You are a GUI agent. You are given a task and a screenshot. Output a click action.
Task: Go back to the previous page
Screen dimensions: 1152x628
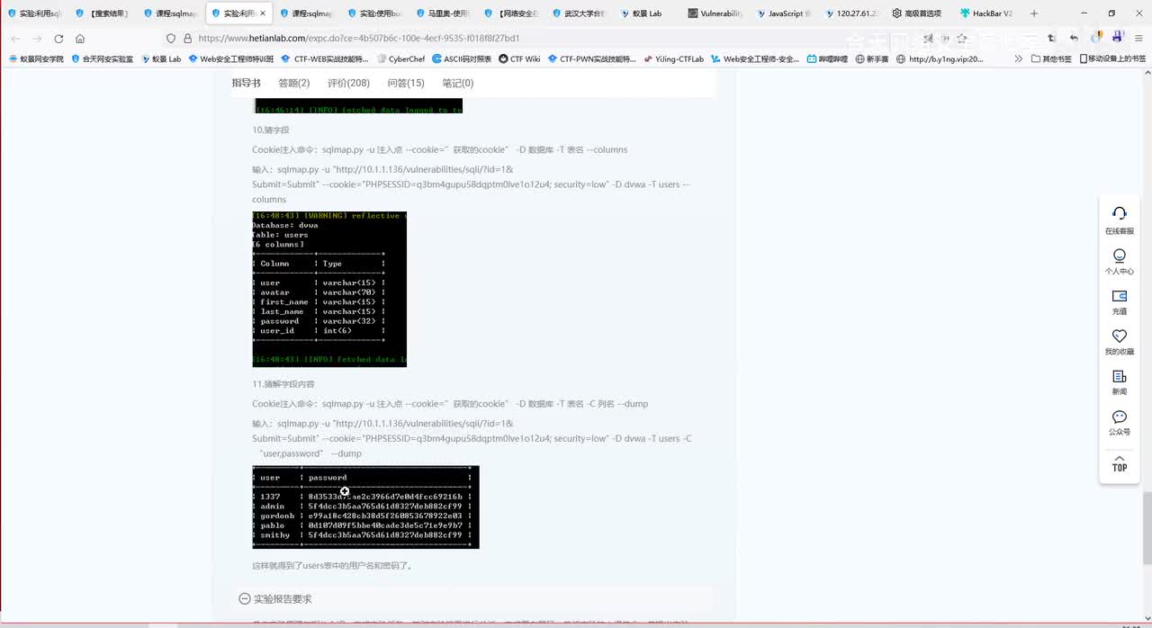[15, 39]
